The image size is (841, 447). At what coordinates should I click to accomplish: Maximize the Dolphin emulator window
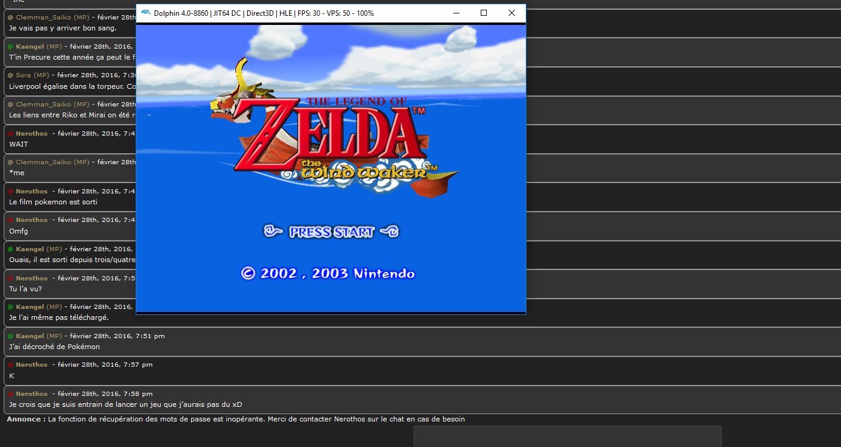point(484,13)
